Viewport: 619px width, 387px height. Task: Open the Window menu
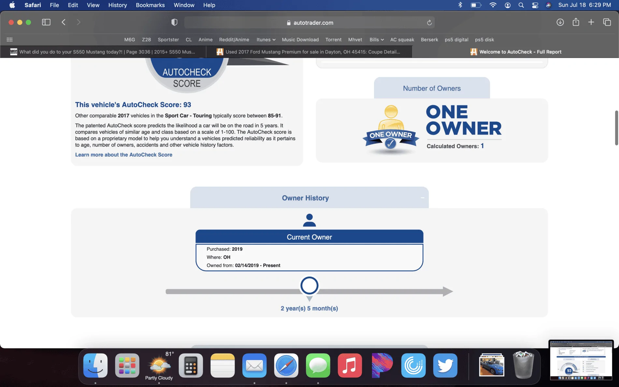point(184,5)
